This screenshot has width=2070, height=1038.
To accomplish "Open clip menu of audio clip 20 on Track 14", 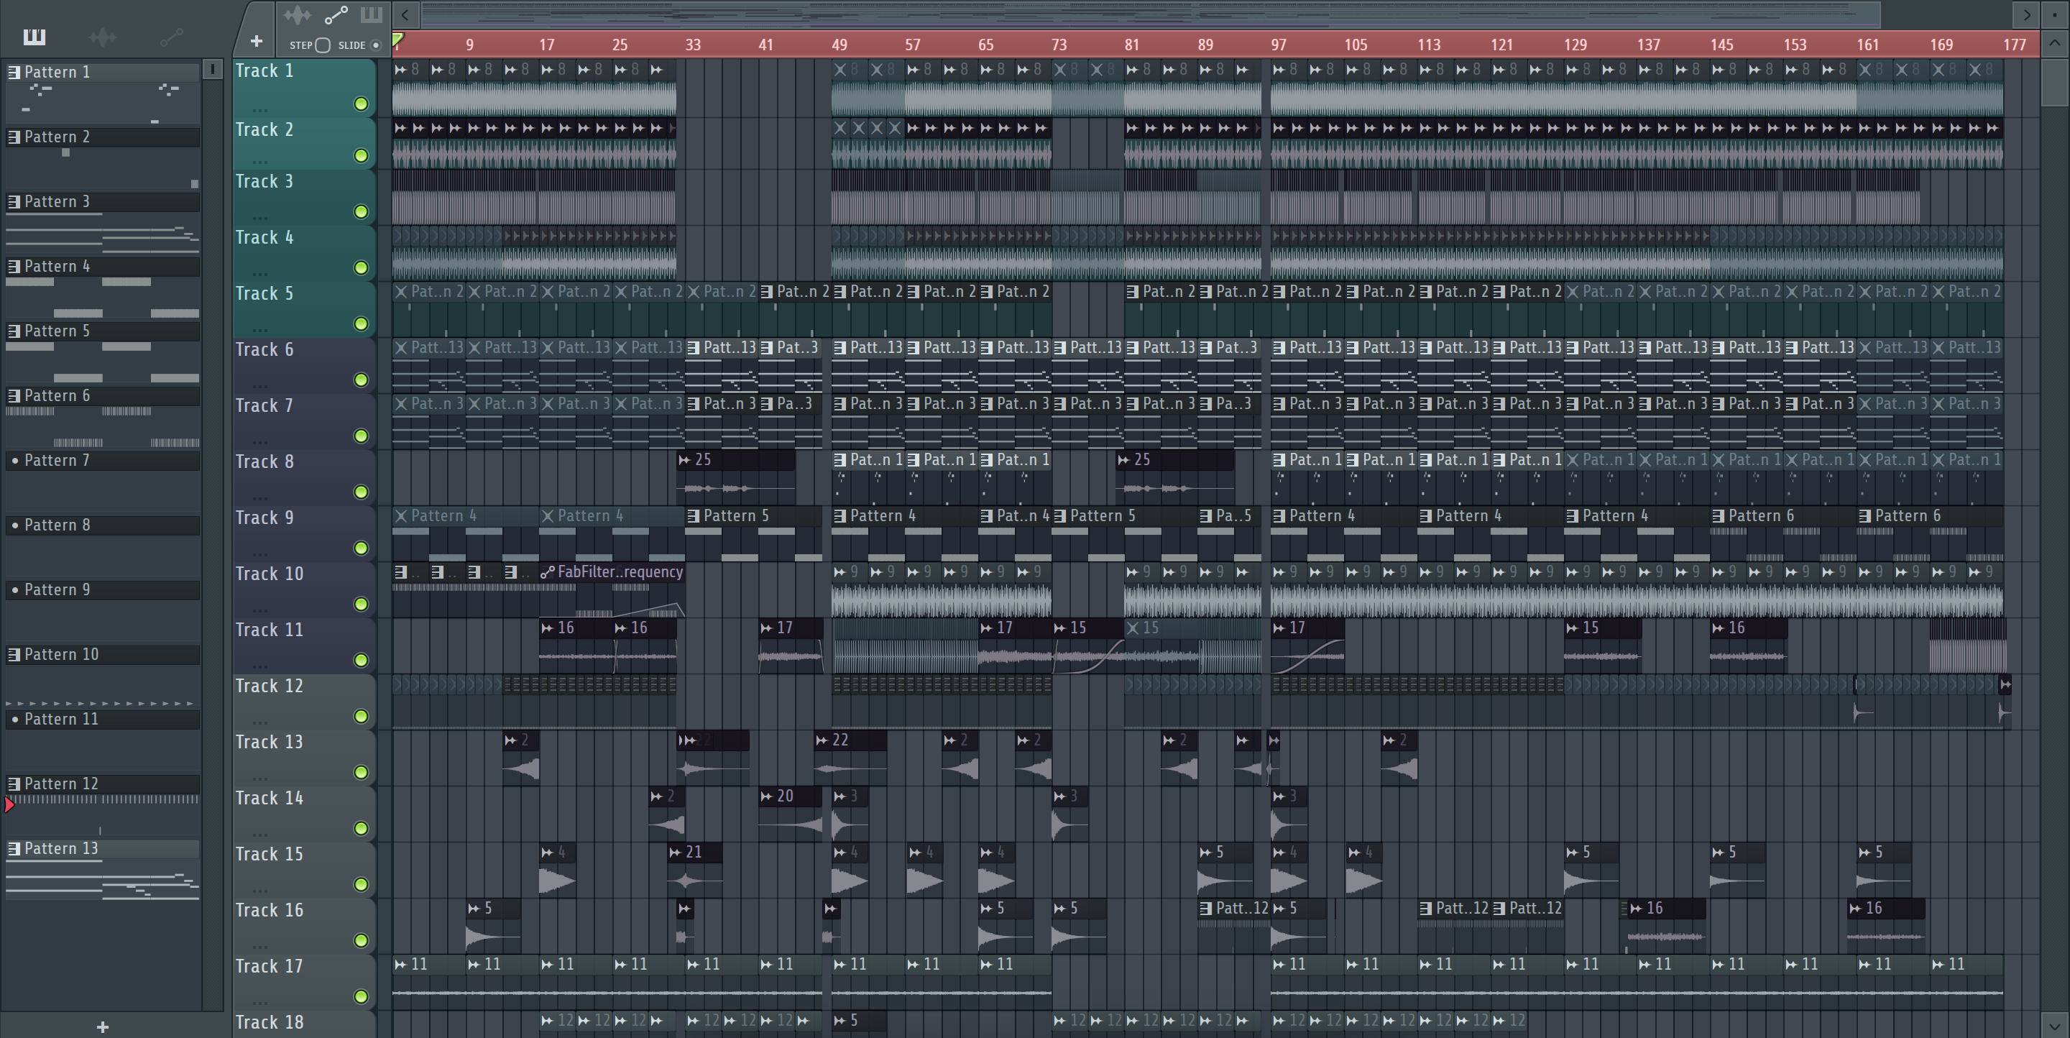I will coord(767,796).
